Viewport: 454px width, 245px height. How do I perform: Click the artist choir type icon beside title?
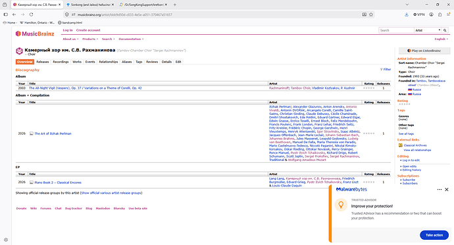pos(19,51)
